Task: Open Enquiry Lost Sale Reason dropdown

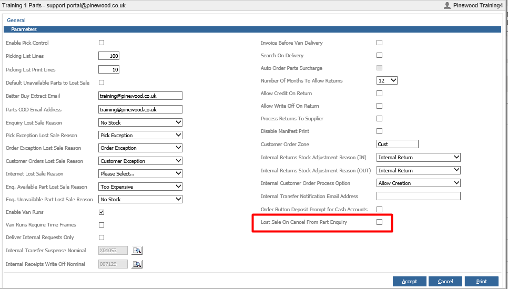Action: 140,122
